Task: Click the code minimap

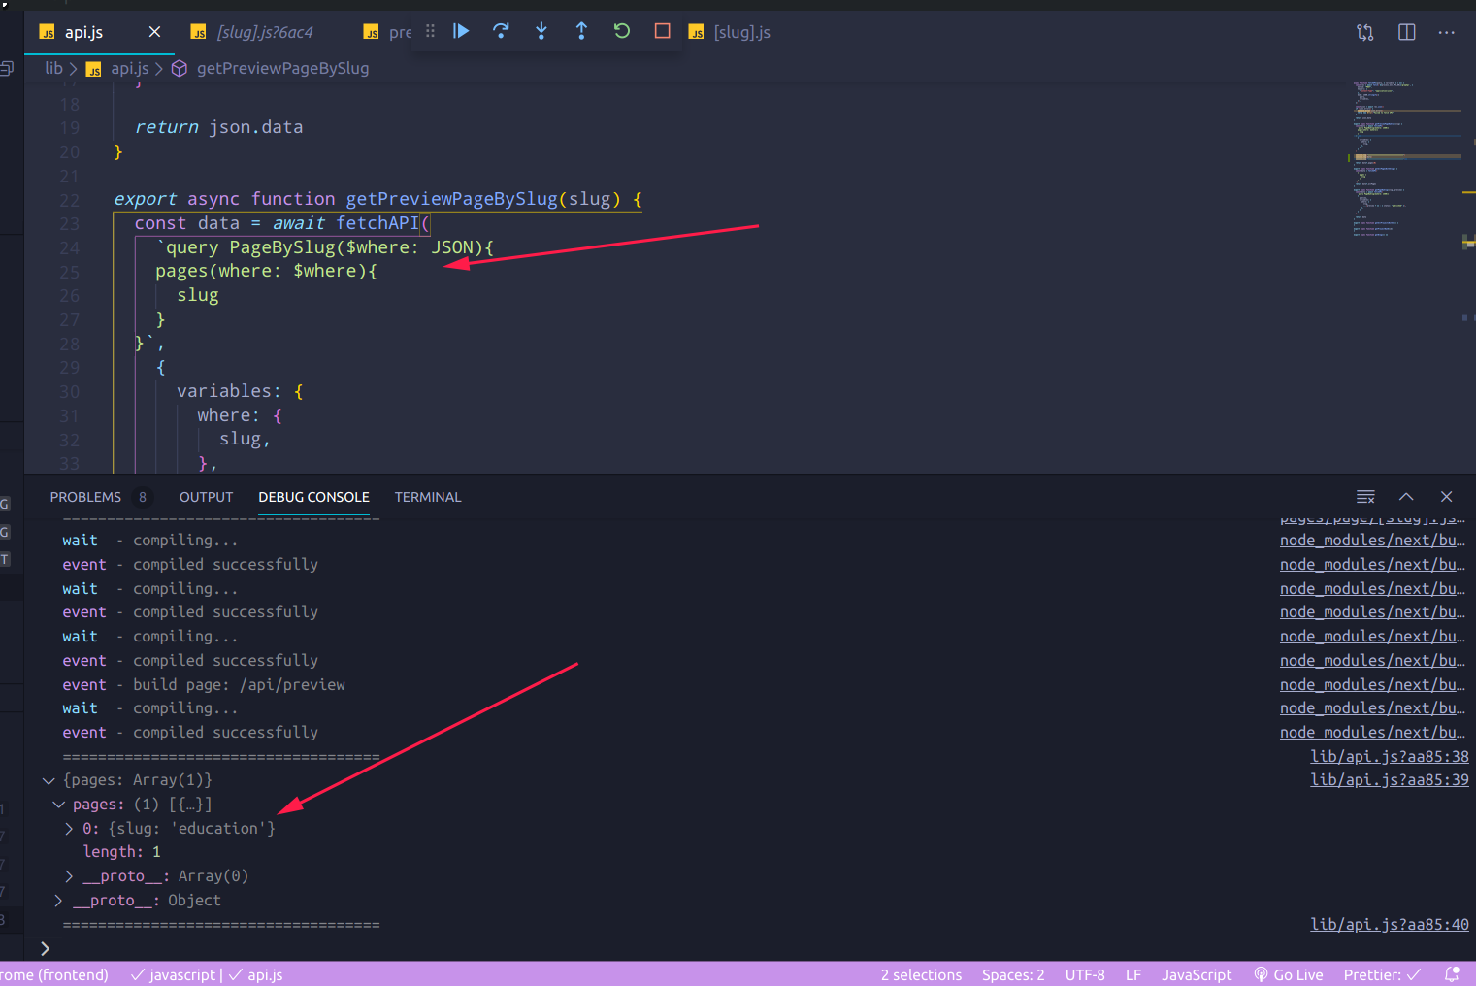Action: (1407, 160)
